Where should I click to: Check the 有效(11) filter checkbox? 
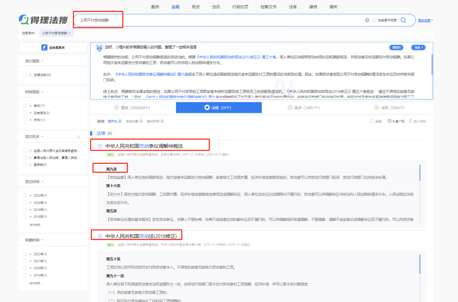(x=25, y=106)
